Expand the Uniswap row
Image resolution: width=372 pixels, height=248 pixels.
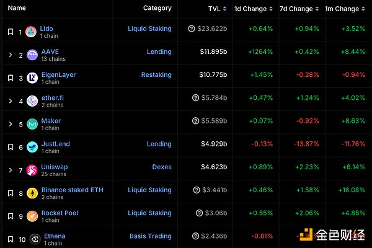pos(10,170)
